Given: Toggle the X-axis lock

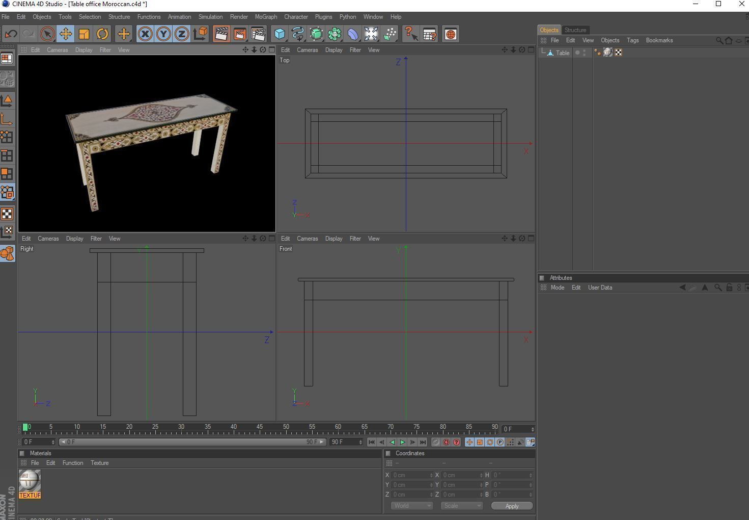Looking at the screenshot, I should 145,34.
